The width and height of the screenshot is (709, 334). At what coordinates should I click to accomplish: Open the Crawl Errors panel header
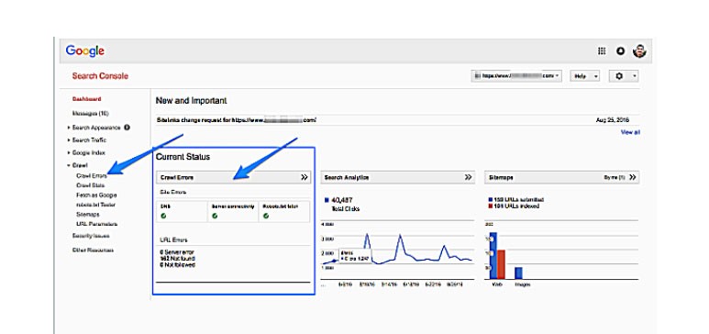click(x=233, y=177)
